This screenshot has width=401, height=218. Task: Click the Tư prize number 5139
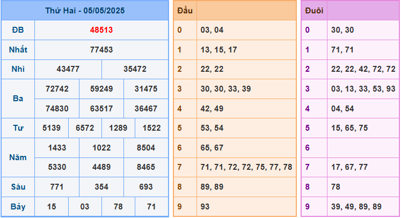[52, 128]
